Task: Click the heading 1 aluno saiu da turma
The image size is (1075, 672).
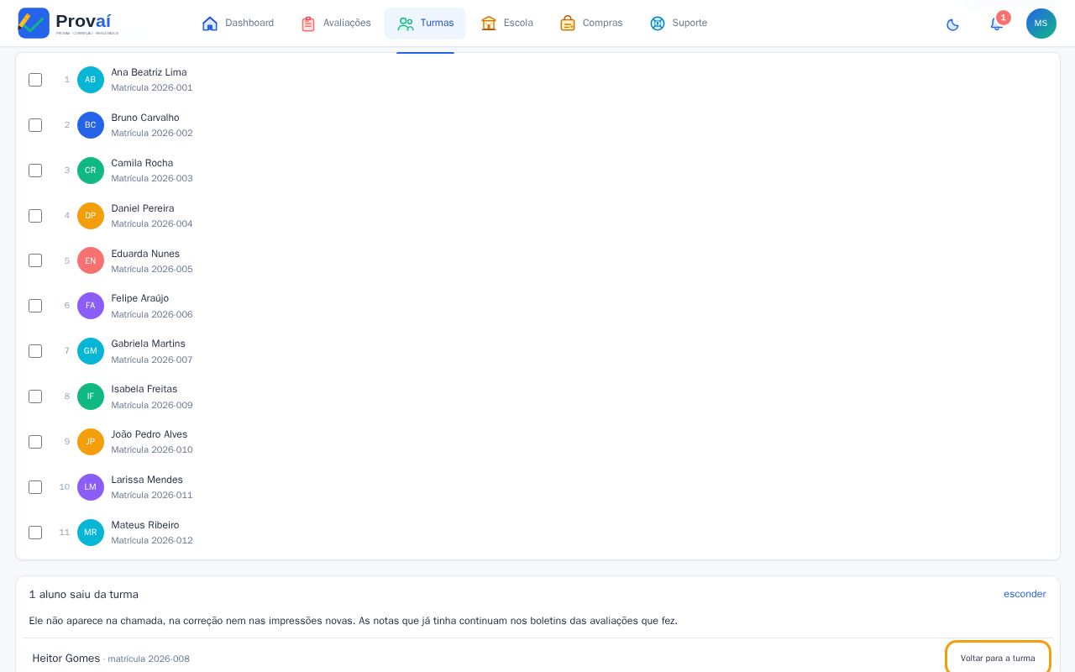Action: (x=84, y=595)
